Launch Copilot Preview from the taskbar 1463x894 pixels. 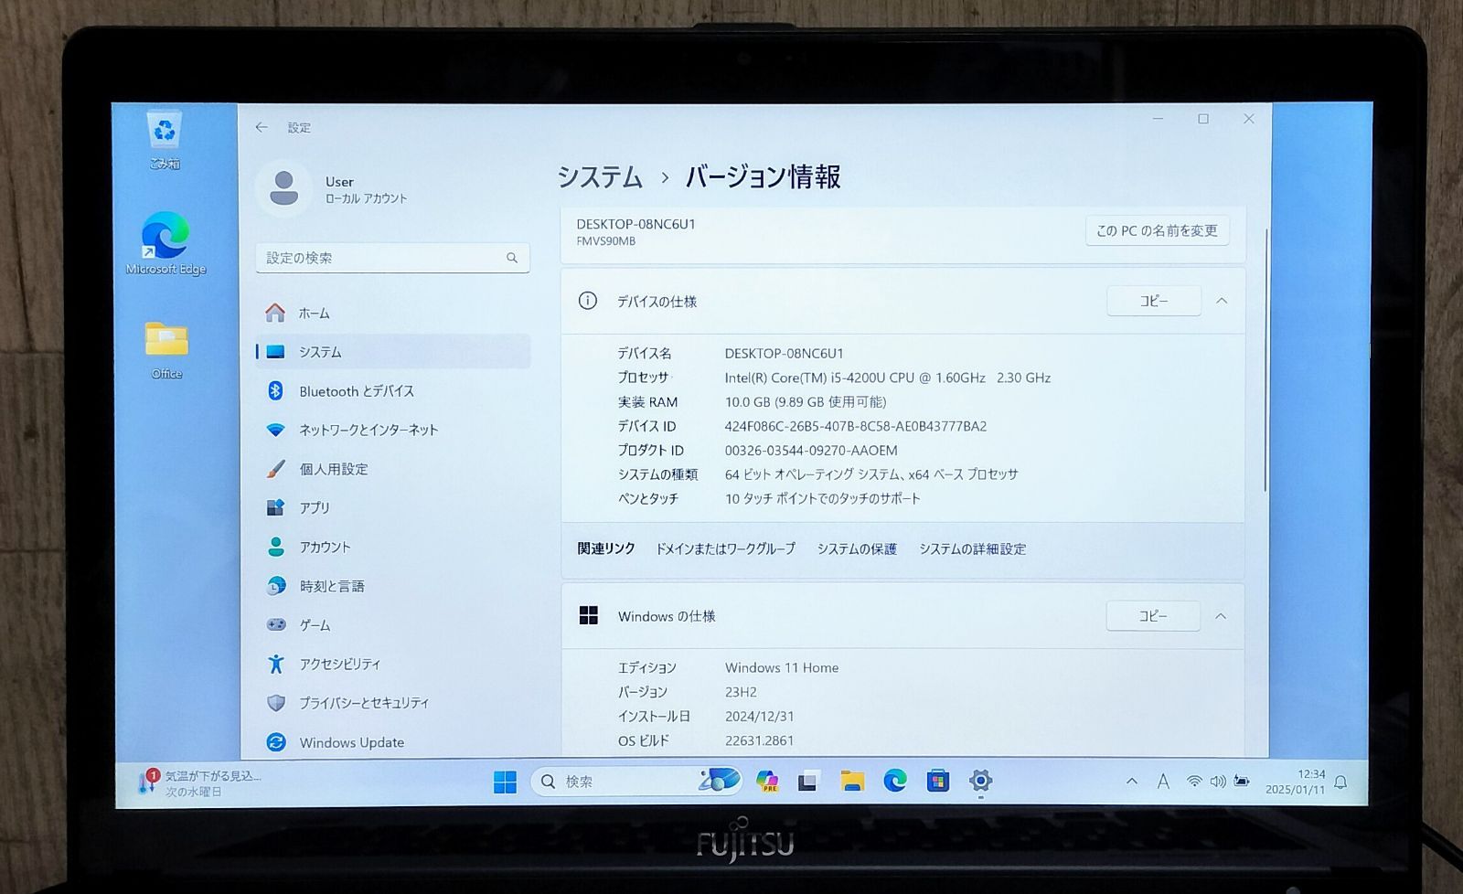click(766, 781)
